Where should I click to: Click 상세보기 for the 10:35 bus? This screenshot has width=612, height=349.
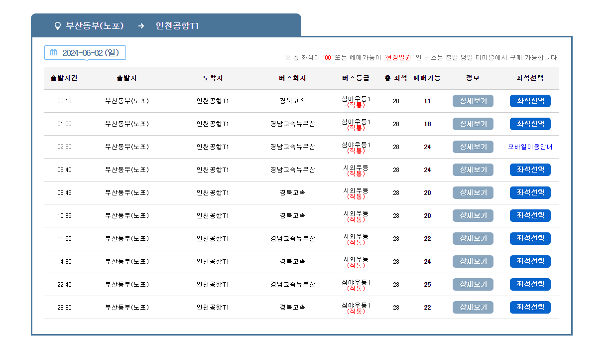pos(473,216)
